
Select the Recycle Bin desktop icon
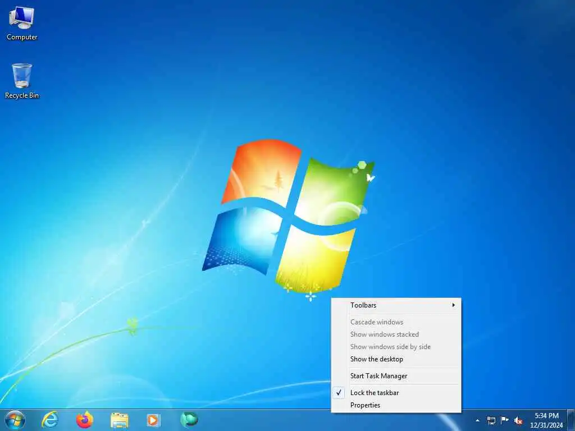tap(22, 81)
